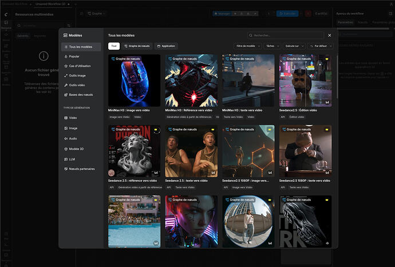The width and height of the screenshot is (395, 267).
Task: Click the Modèles header icon
Action: tap(65, 35)
